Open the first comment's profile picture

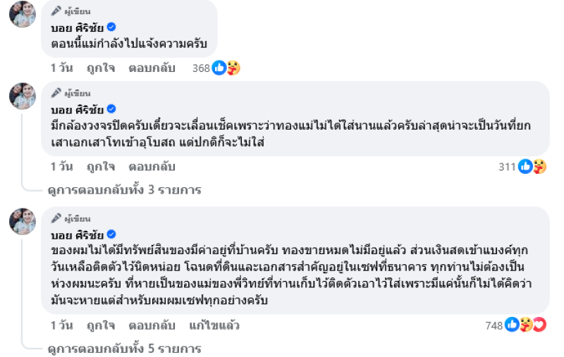(23, 13)
